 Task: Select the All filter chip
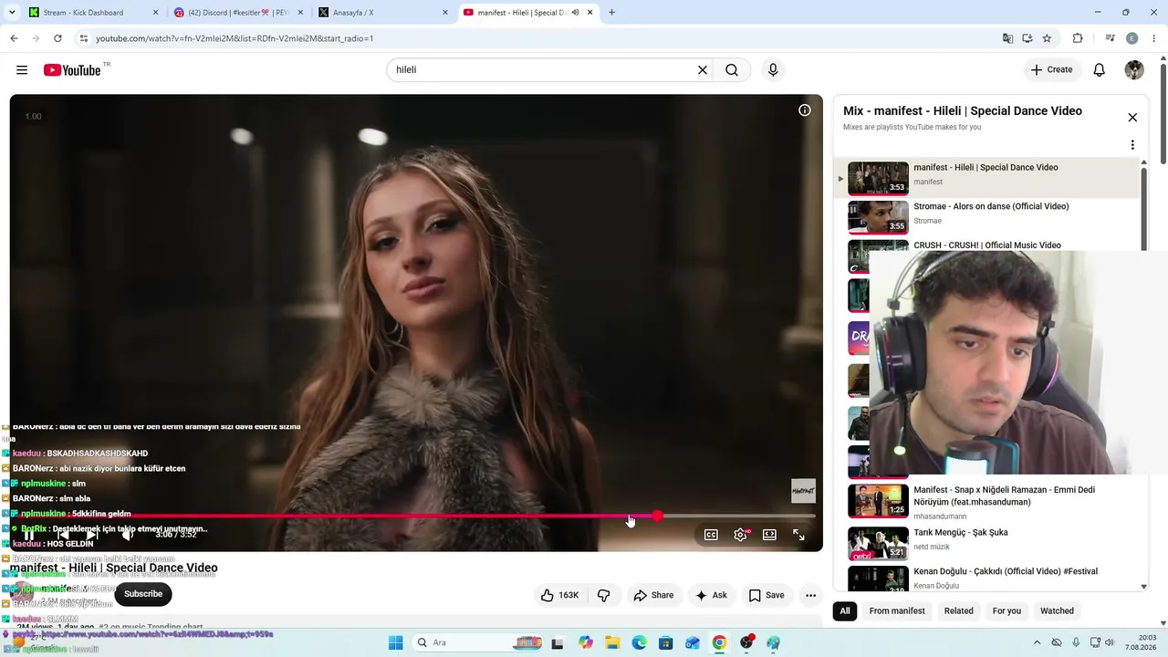point(845,611)
